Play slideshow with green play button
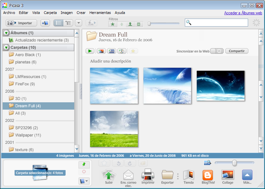The image size is (265, 189). (90, 51)
